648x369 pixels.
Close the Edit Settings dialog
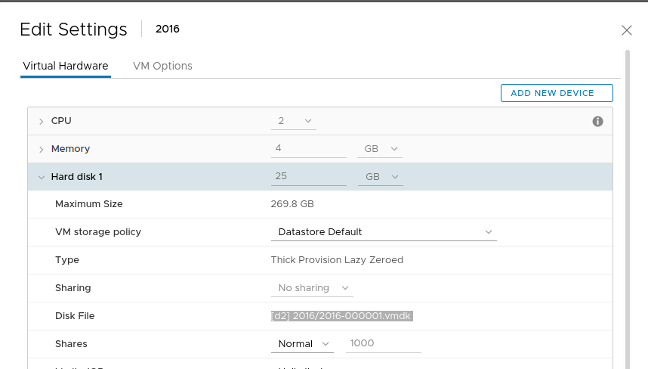tap(626, 30)
